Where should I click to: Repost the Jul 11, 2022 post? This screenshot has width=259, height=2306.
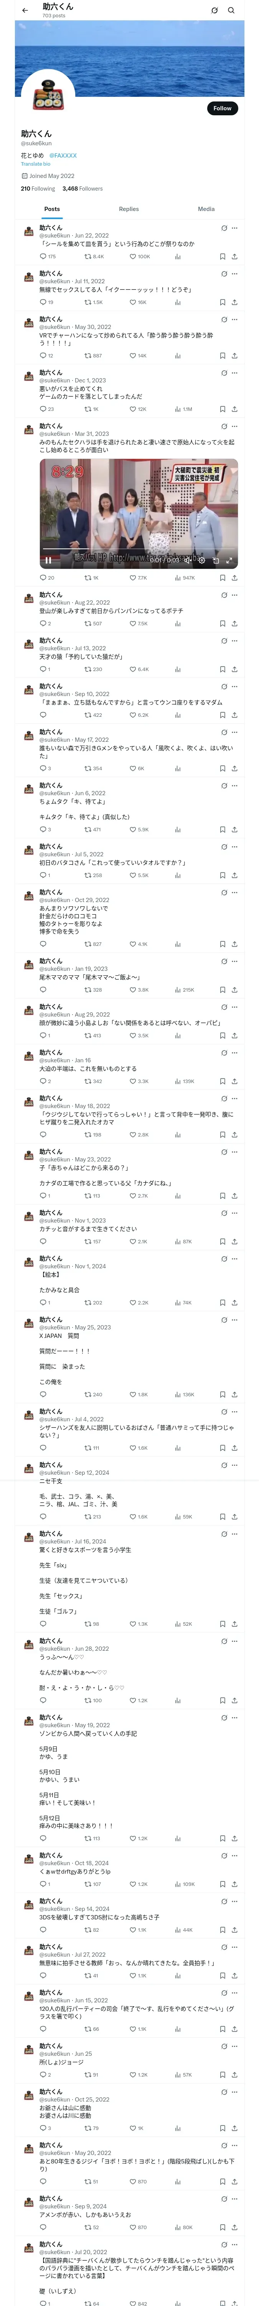87,302
